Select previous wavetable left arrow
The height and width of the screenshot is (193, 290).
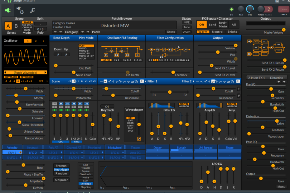[x=5, y=73]
